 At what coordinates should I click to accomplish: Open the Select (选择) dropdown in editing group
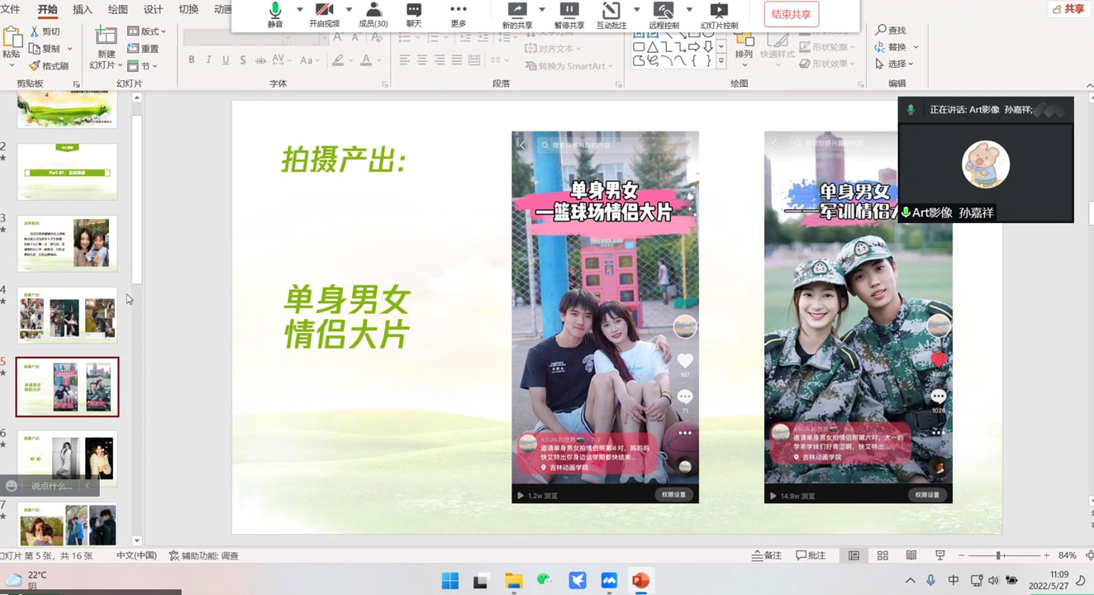click(897, 64)
